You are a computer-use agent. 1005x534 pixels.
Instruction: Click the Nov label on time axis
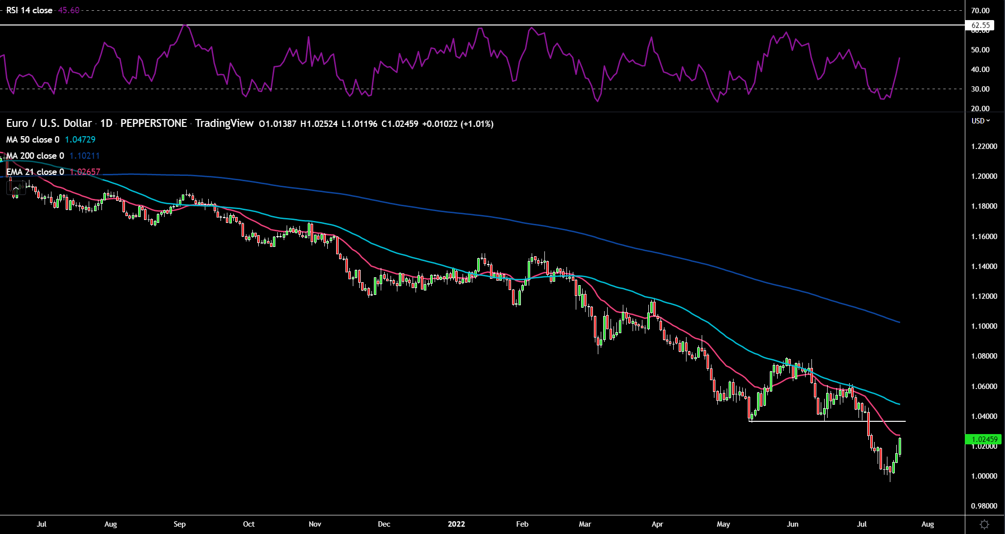[x=315, y=524]
